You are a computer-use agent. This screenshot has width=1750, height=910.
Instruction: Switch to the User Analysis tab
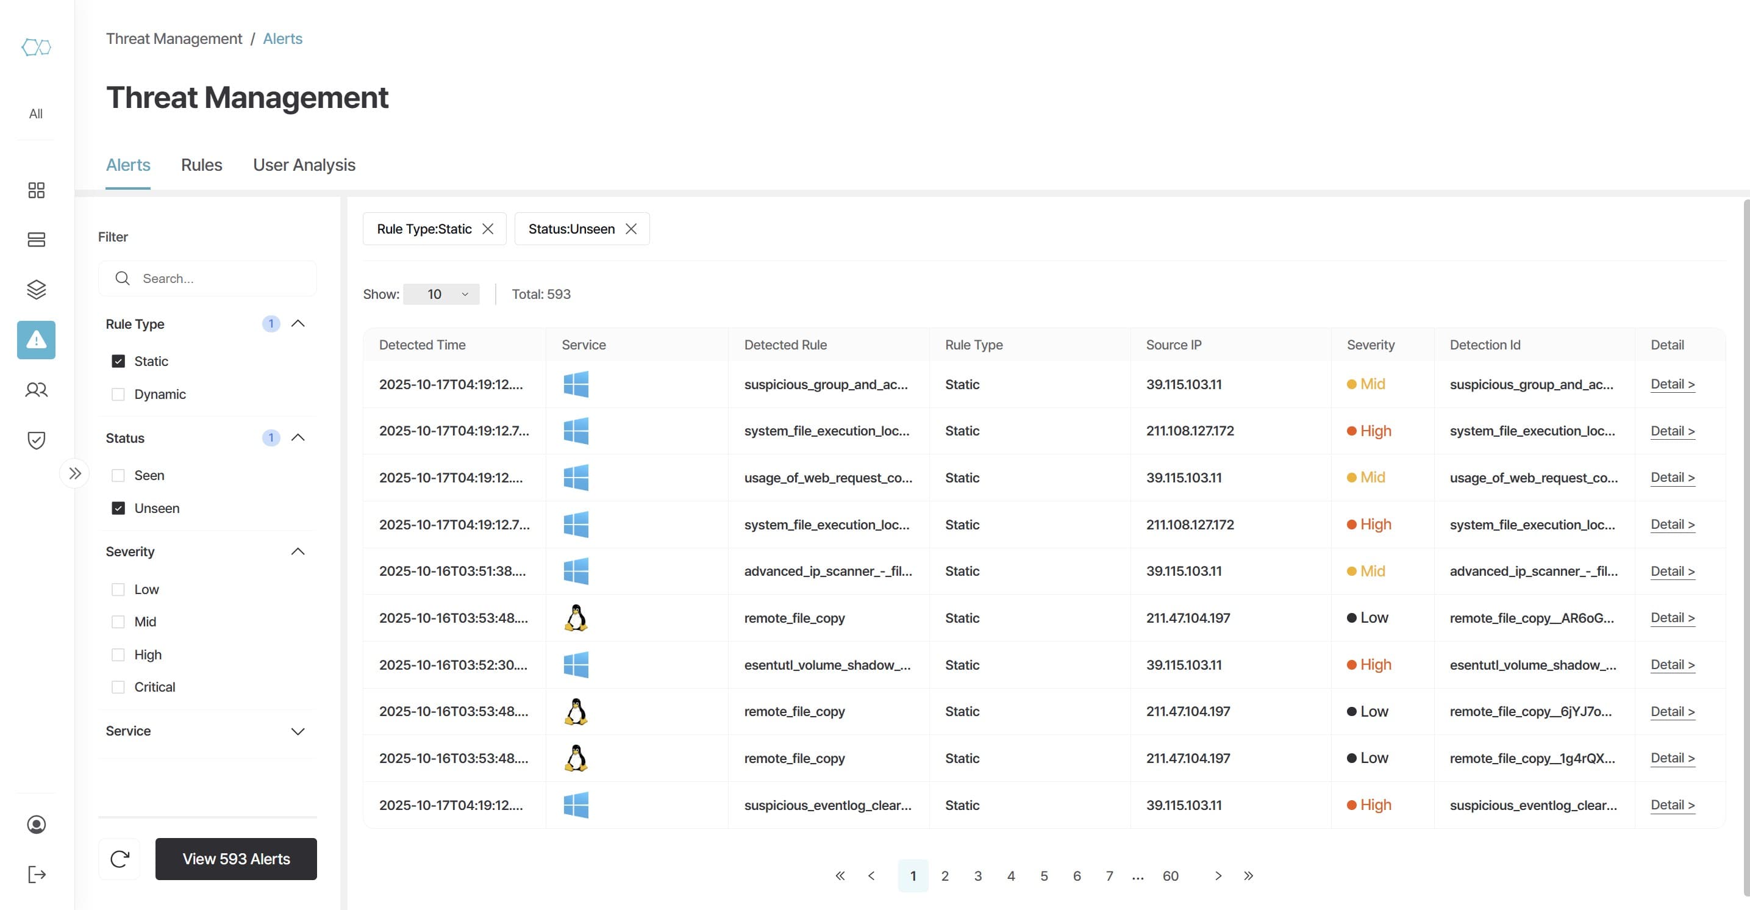pos(304,165)
